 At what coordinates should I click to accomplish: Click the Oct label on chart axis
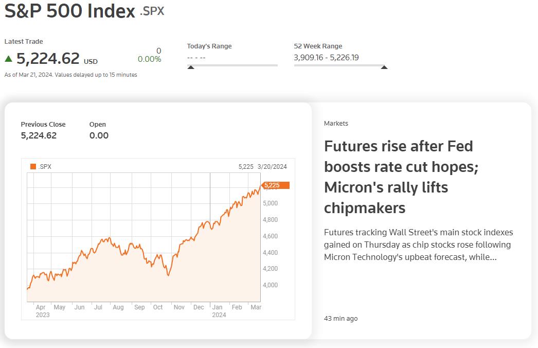[x=158, y=307]
